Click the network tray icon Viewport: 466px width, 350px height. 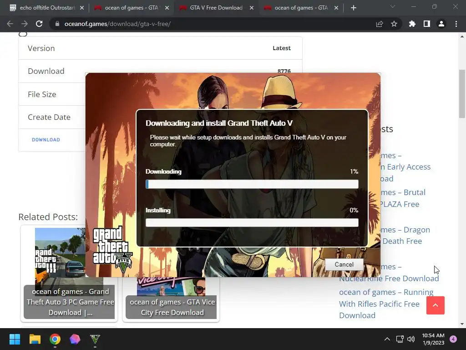400,339
